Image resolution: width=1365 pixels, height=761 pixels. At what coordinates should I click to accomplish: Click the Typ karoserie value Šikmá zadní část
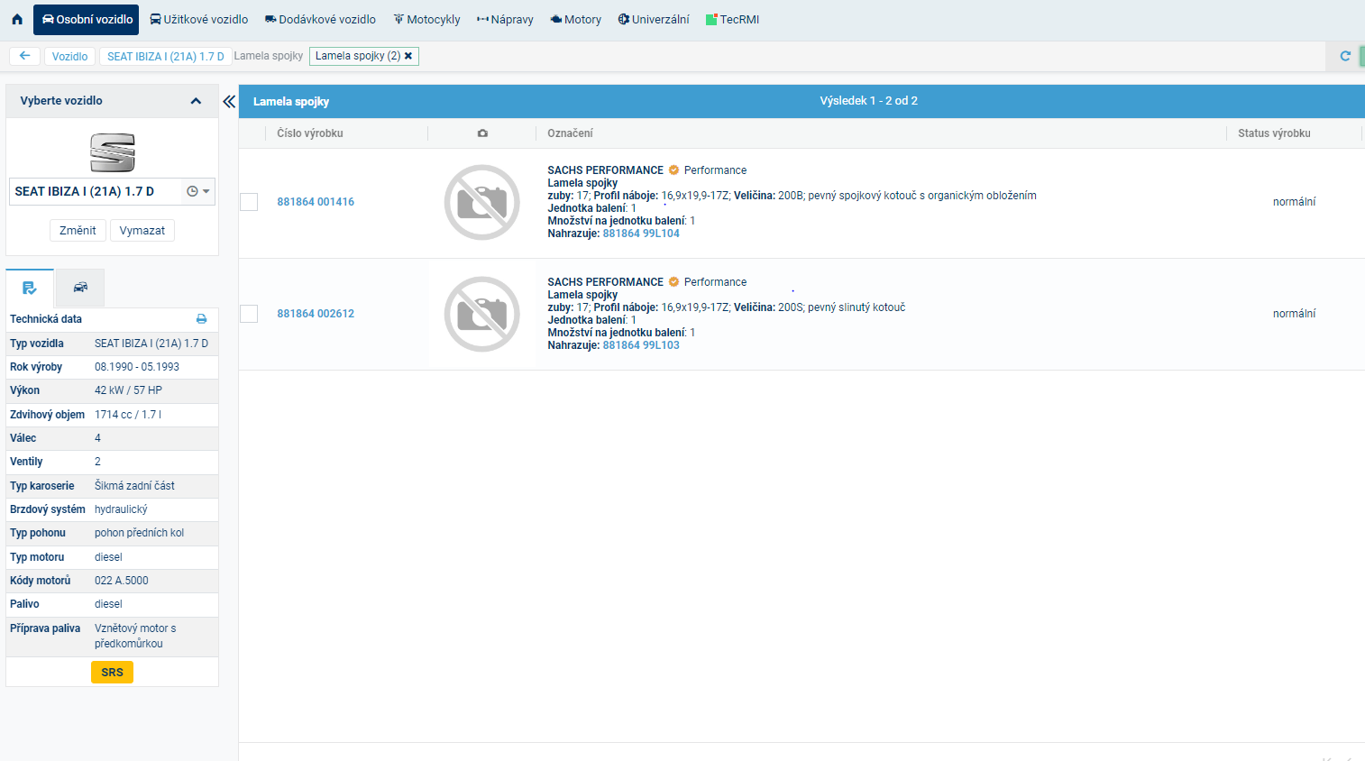[x=134, y=486]
